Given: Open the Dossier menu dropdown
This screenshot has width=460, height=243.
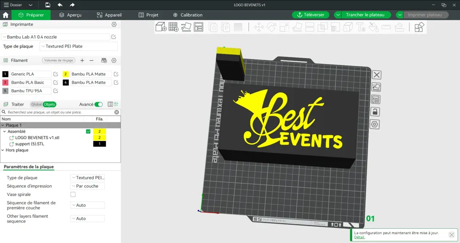Looking at the screenshot, I should pyautogui.click(x=30, y=5).
